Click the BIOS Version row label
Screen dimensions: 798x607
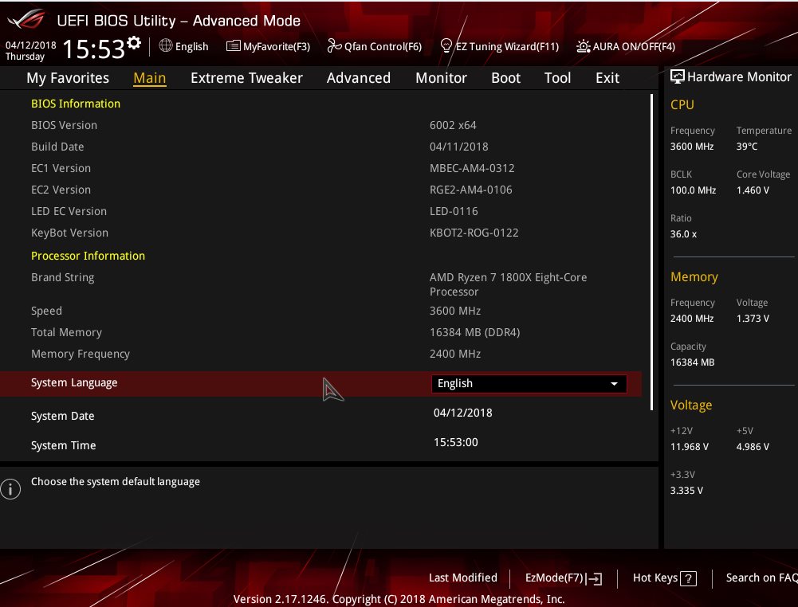(x=64, y=125)
